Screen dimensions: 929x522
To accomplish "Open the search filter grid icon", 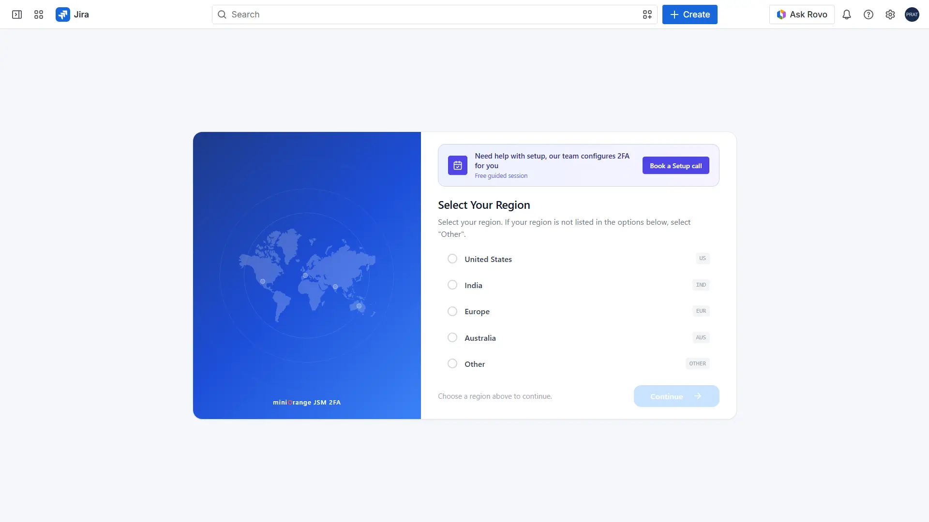I will (647, 14).
